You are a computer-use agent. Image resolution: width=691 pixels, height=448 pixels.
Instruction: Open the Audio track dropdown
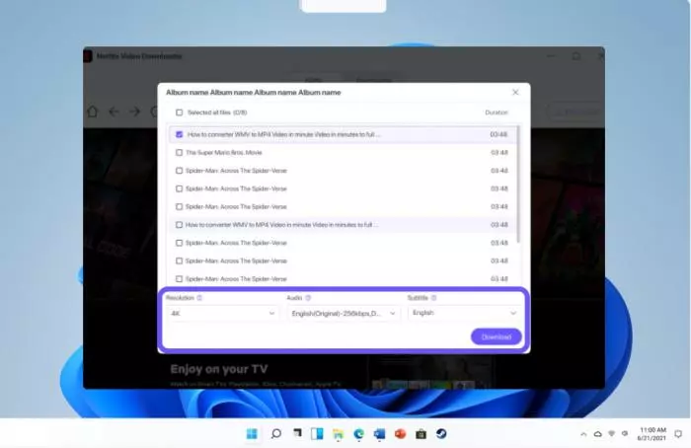point(344,313)
